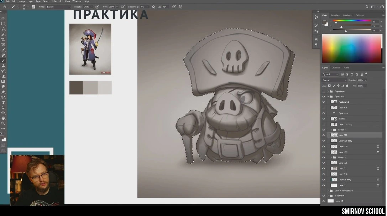This screenshot has width=387, height=216.
Task: Select the Lasso tool
Action: click(3, 29)
